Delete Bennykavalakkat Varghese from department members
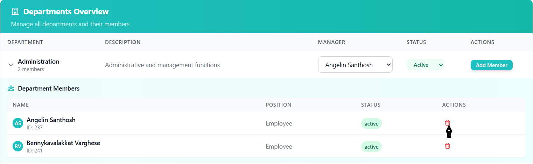533x164 pixels. (447, 146)
